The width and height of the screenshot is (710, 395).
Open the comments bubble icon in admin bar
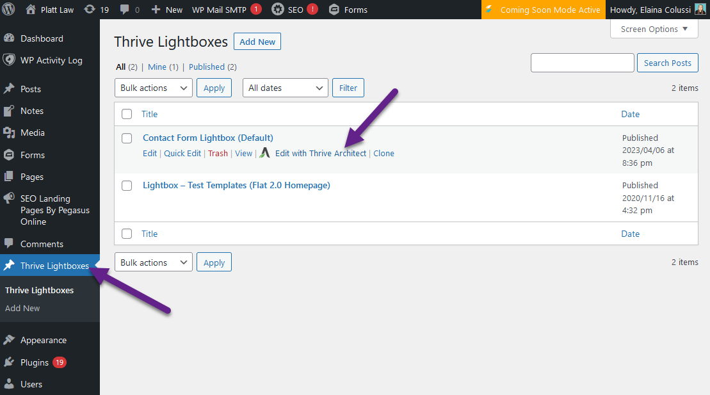124,10
